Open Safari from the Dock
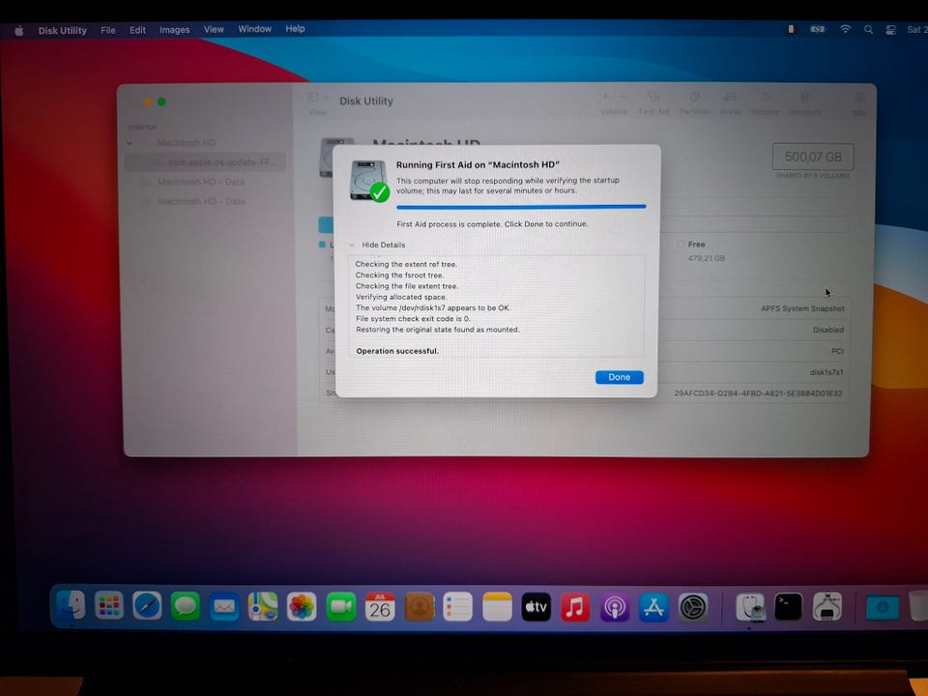928x696 pixels. 147,606
